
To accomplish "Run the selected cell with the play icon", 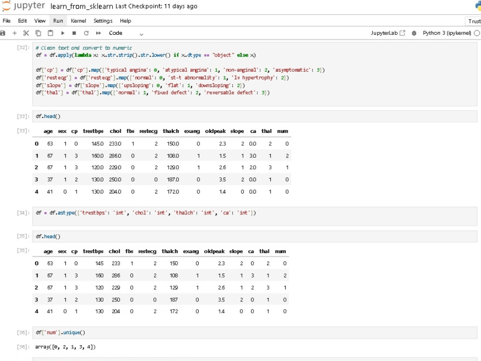I will [x=63, y=33].
